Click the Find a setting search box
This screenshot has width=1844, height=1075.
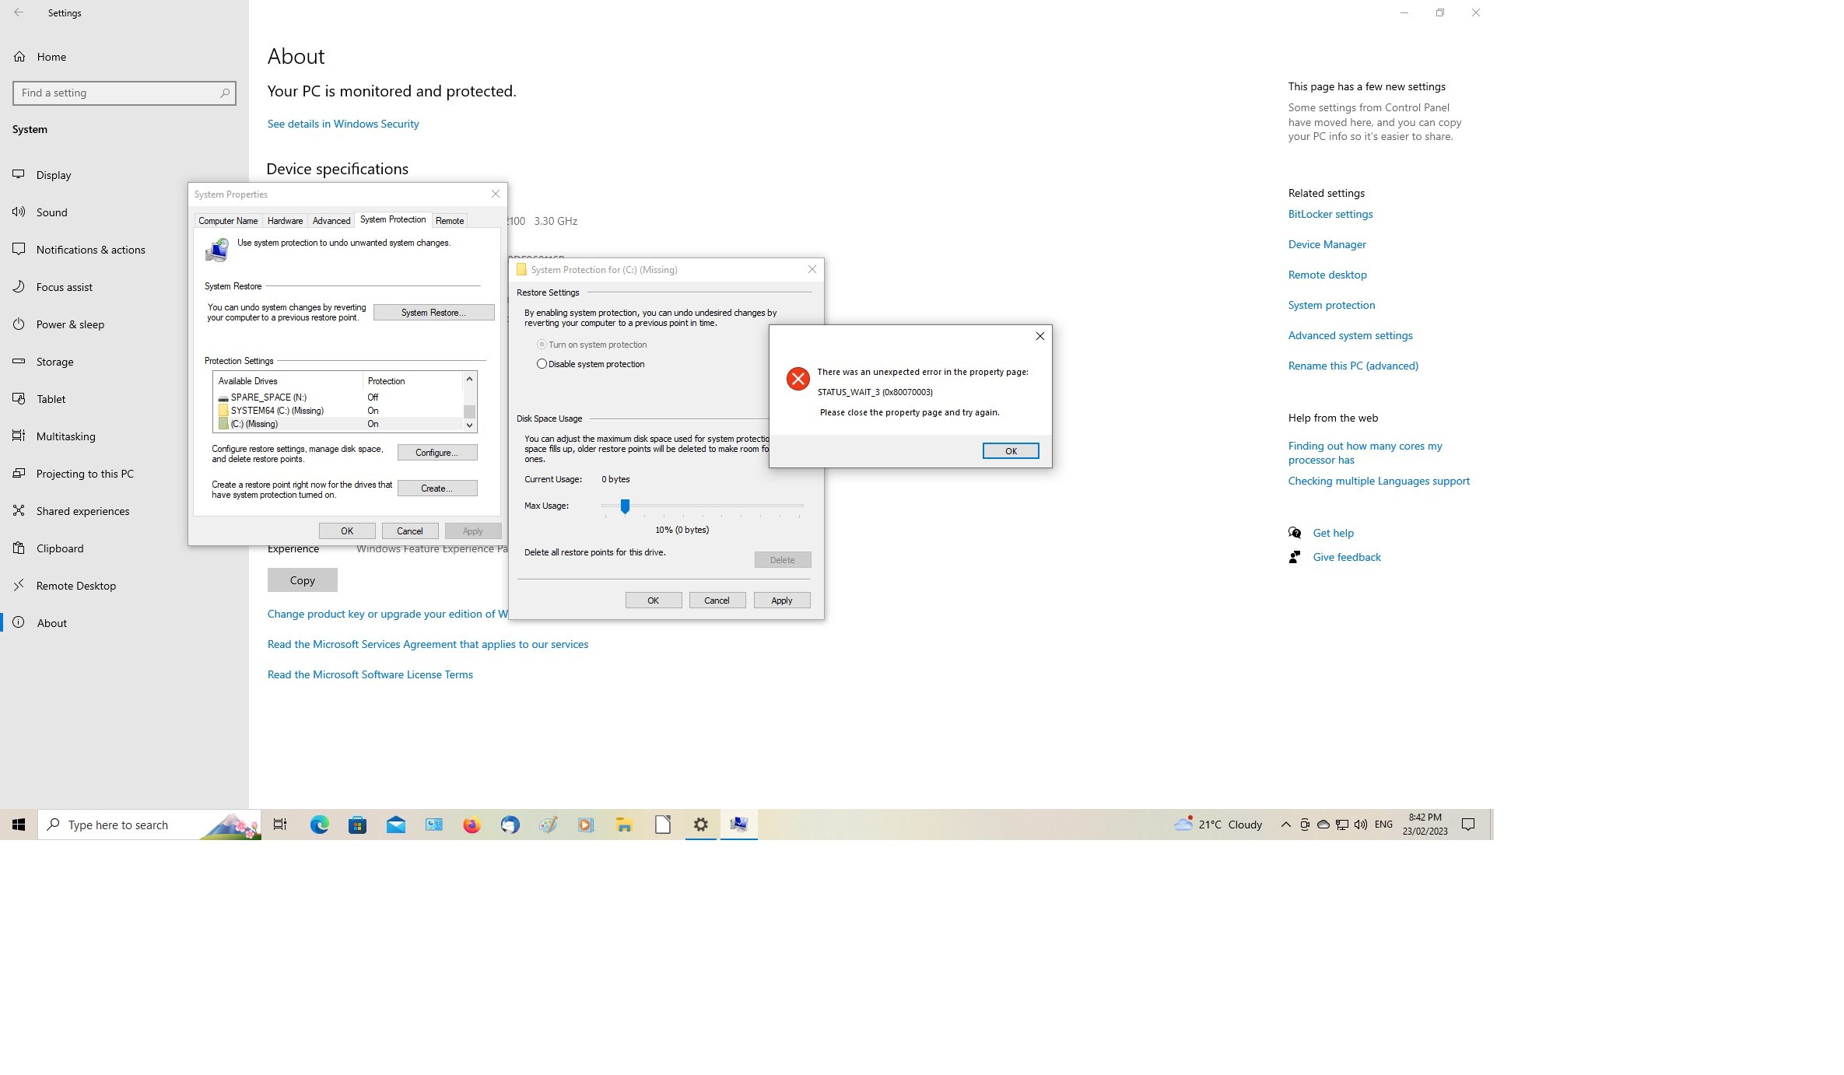(118, 93)
